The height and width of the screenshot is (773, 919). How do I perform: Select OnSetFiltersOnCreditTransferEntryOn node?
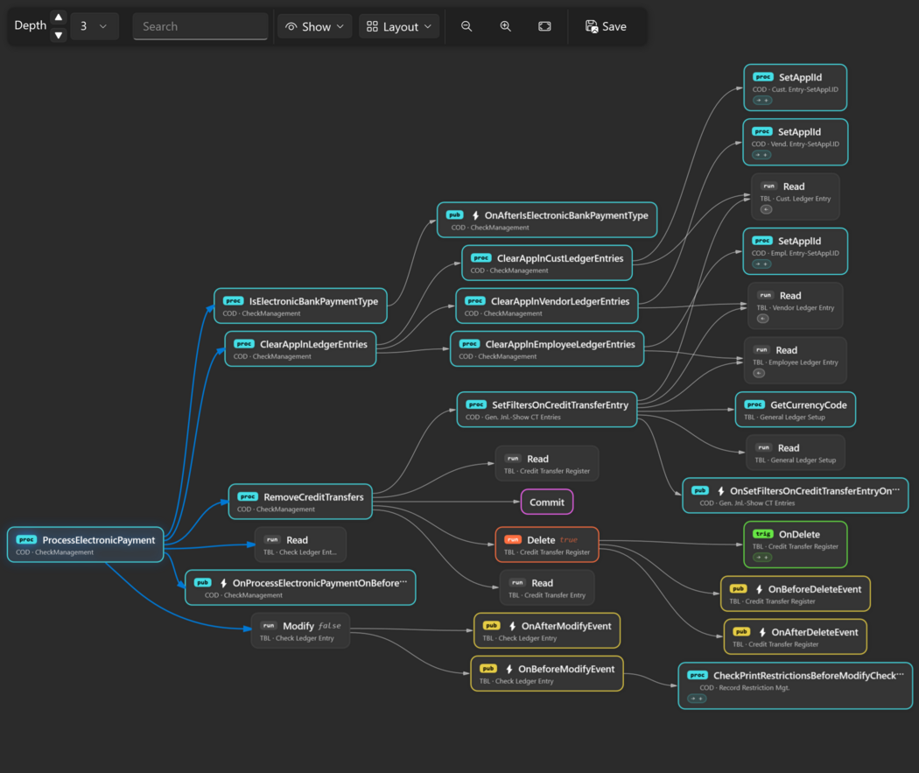click(796, 495)
